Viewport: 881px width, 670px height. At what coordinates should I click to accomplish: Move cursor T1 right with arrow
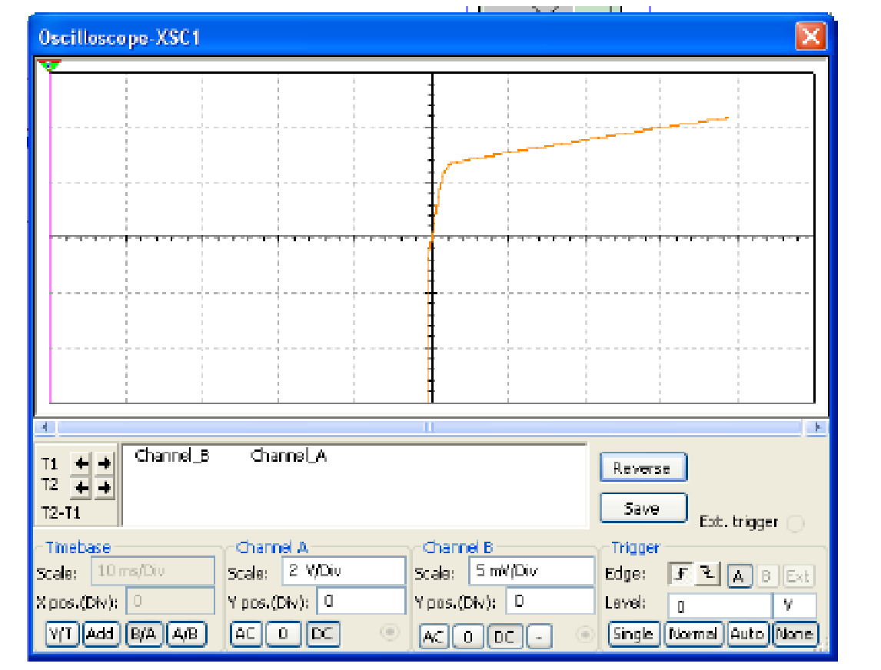pos(104,463)
